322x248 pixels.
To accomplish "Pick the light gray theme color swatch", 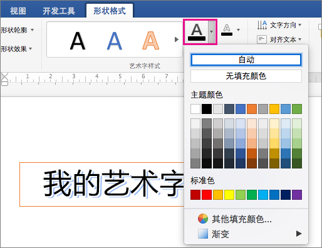I will pyautogui.click(x=218, y=109).
